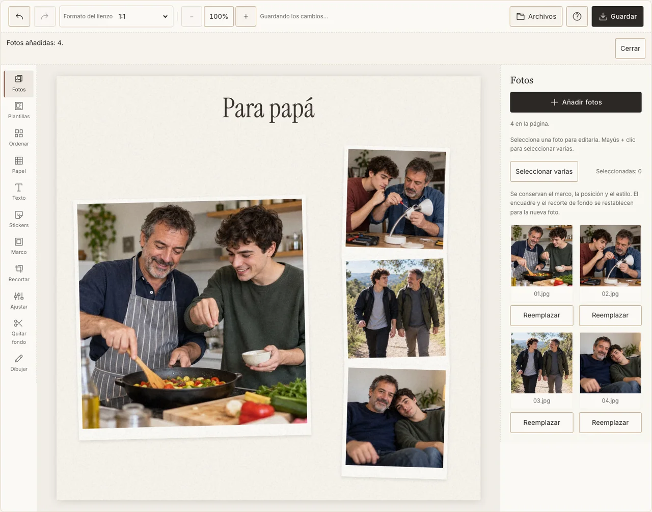The height and width of the screenshot is (512, 652).
Task: Select the hiking photo on canvas
Action: (395, 309)
